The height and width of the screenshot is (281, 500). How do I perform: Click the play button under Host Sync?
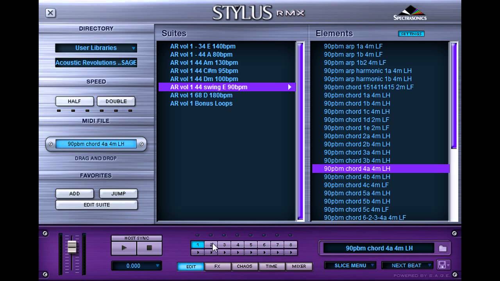[124, 248]
